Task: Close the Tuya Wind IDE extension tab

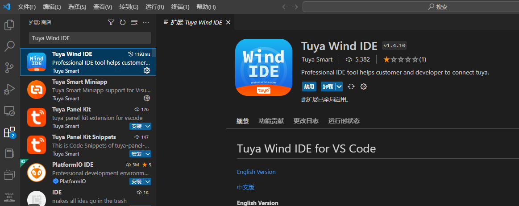Action: pyautogui.click(x=228, y=22)
